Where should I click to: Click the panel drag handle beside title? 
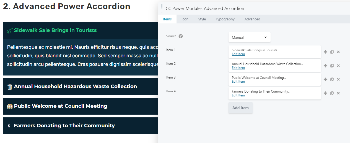pos(162,9)
